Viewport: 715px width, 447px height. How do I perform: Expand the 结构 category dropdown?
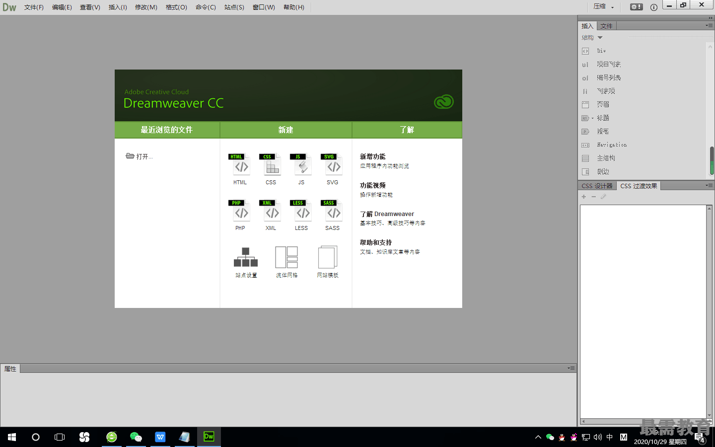600,38
